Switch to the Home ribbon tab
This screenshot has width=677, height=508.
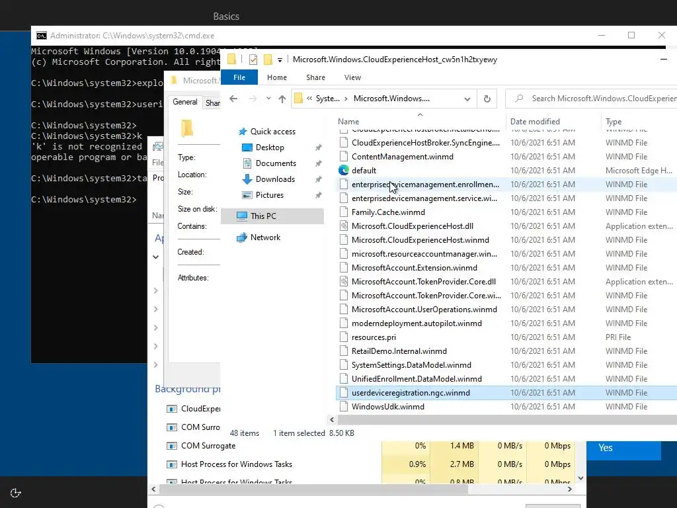tap(277, 77)
